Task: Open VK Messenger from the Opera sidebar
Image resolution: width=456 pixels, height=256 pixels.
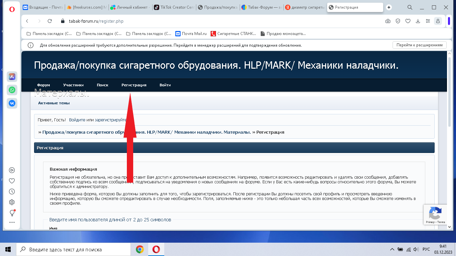Action: (x=12, y=103)
